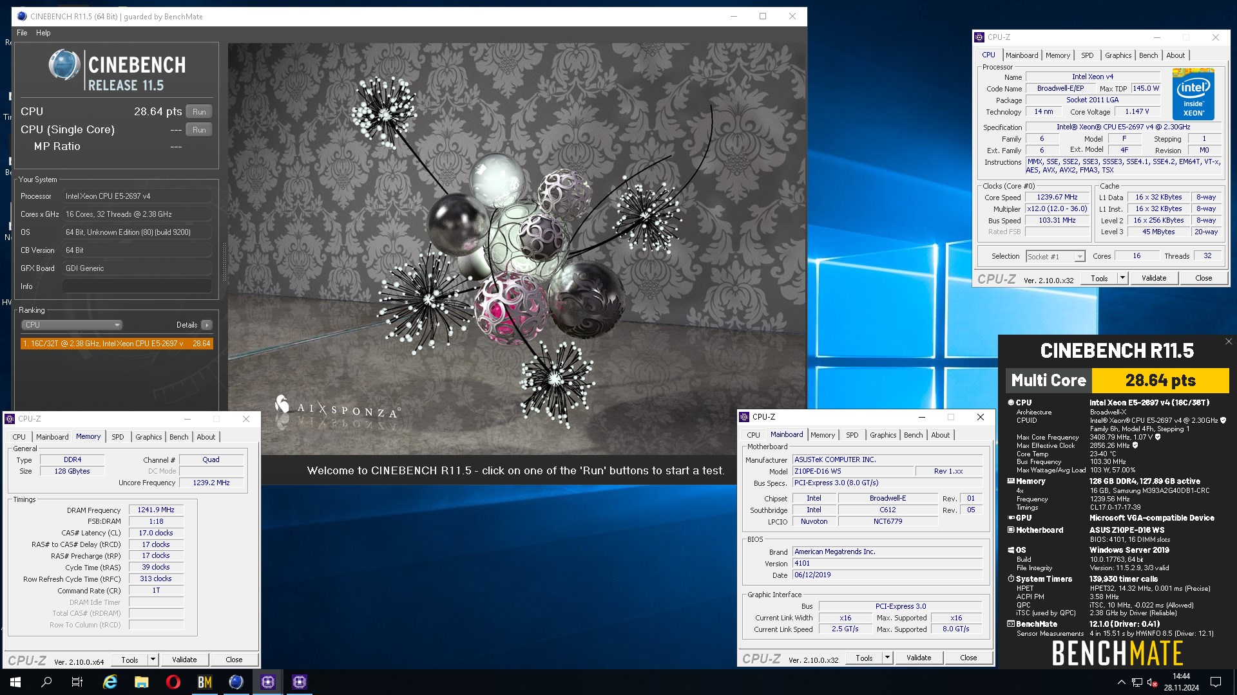This screenshot has width=1237, height=695.
Task: Click Specification Xeon E5-2697 v4 text
Action: click(1124, 127)
